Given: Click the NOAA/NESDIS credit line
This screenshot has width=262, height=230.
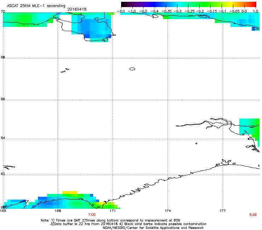Looking at the screenshot, I should pos(153,228).
